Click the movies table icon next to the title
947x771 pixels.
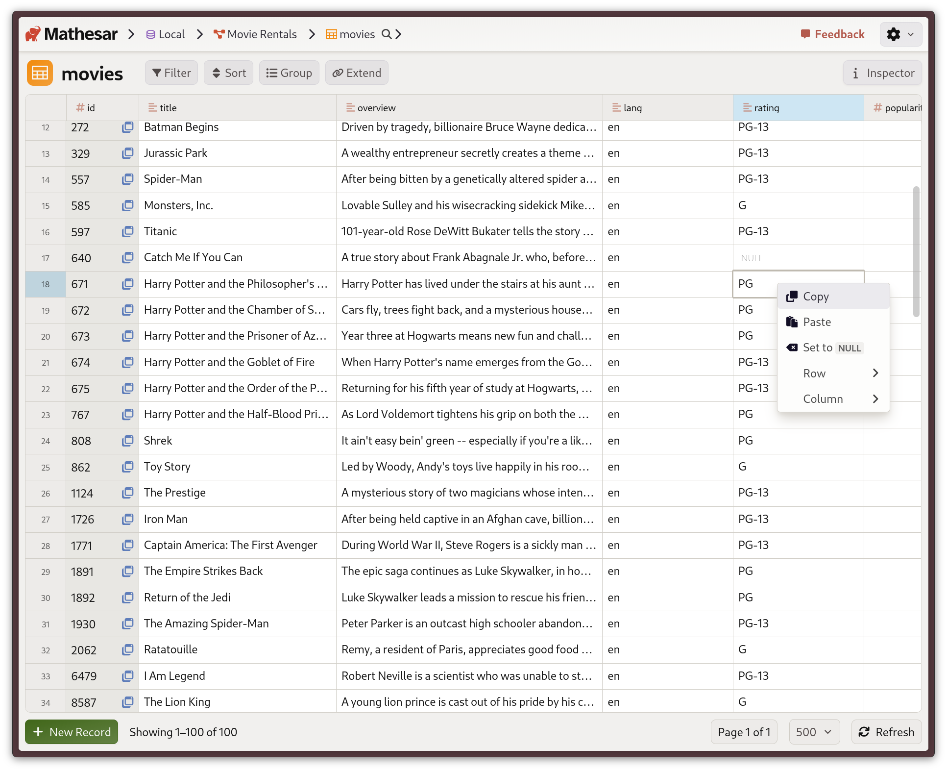tap(40, 73)
